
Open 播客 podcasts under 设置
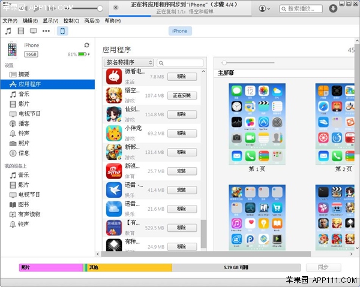pos(23,123)
